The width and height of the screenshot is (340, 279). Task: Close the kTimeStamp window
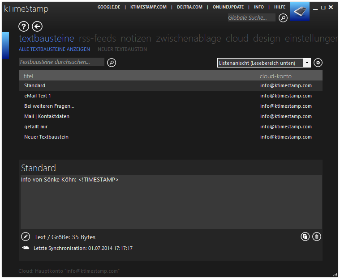[x=331, y=7]
